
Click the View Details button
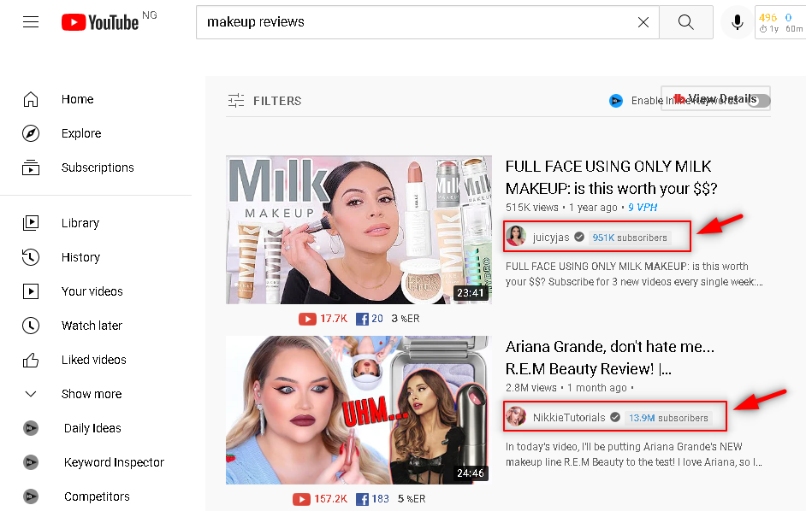[x=715, y=98]
